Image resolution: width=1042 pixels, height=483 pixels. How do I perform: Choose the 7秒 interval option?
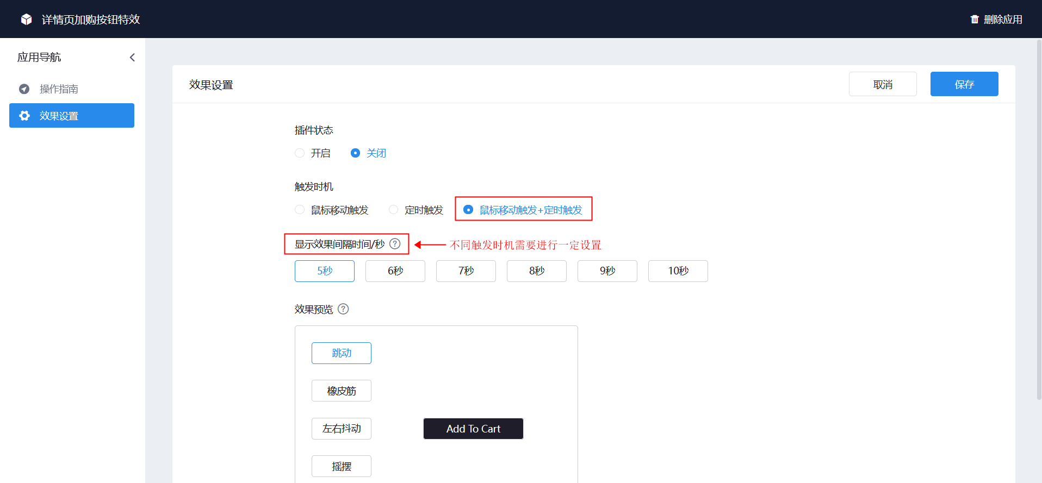coord(466,271)
